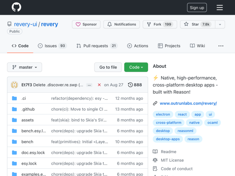Click the folder icon beside .ci
The height and width of the screenshot is (176, 235).
(x=14, y=98)
